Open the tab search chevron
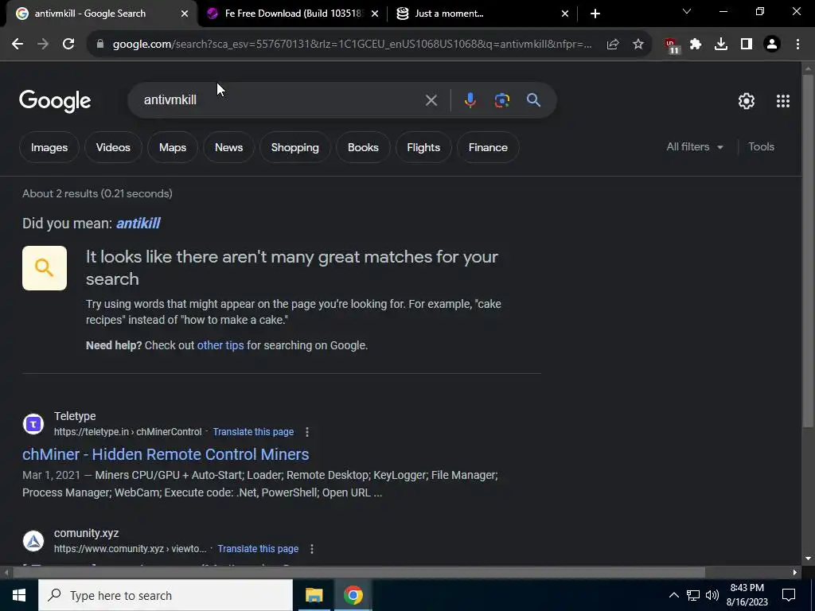This screenshot has width=815, height=611. (x=687, y=11)
